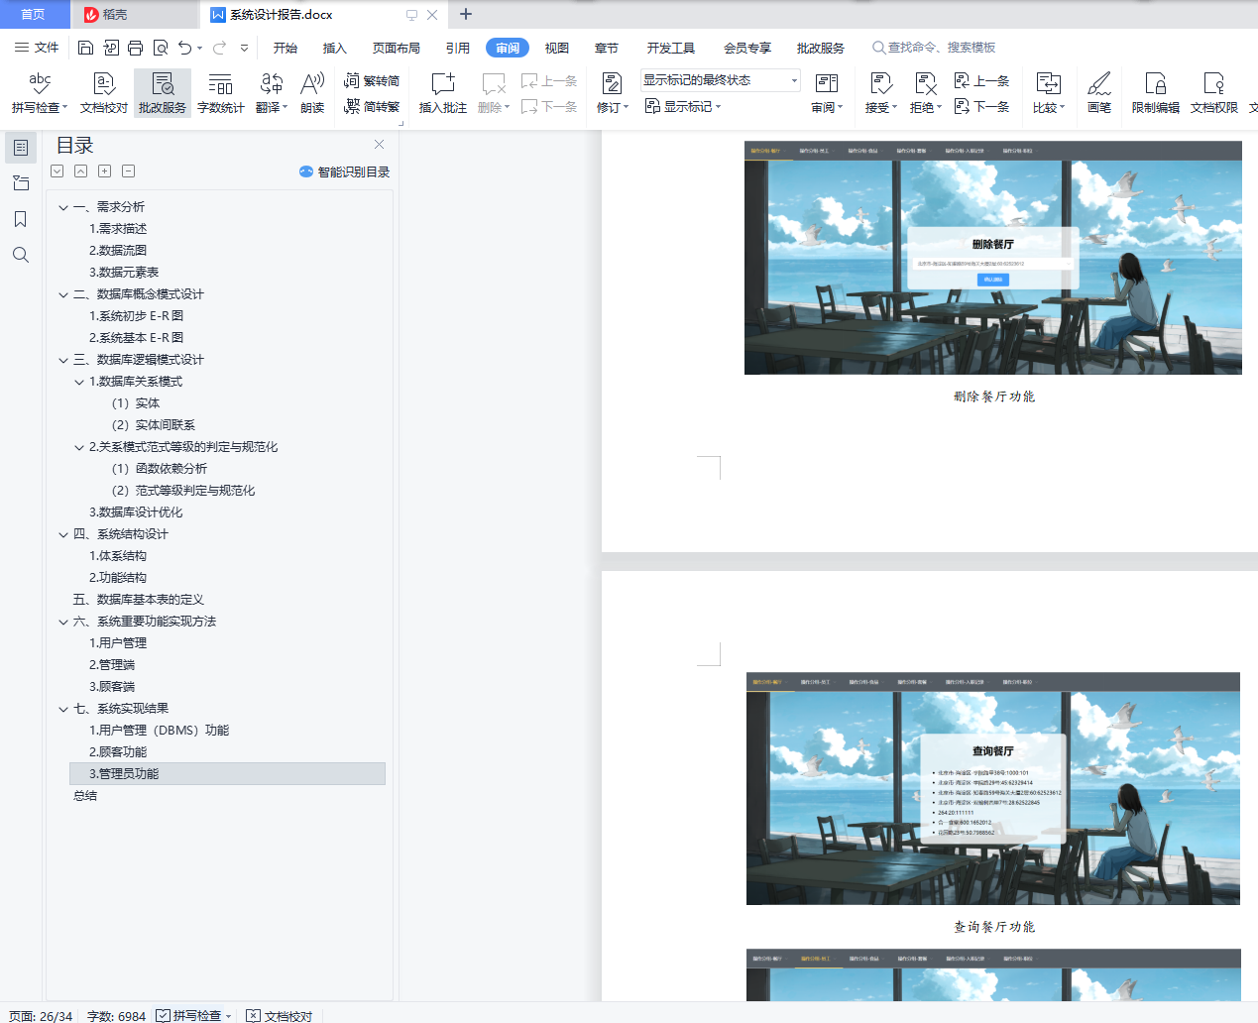
Task: Open 文档权限 document permissions
Action: [1214, 93]
